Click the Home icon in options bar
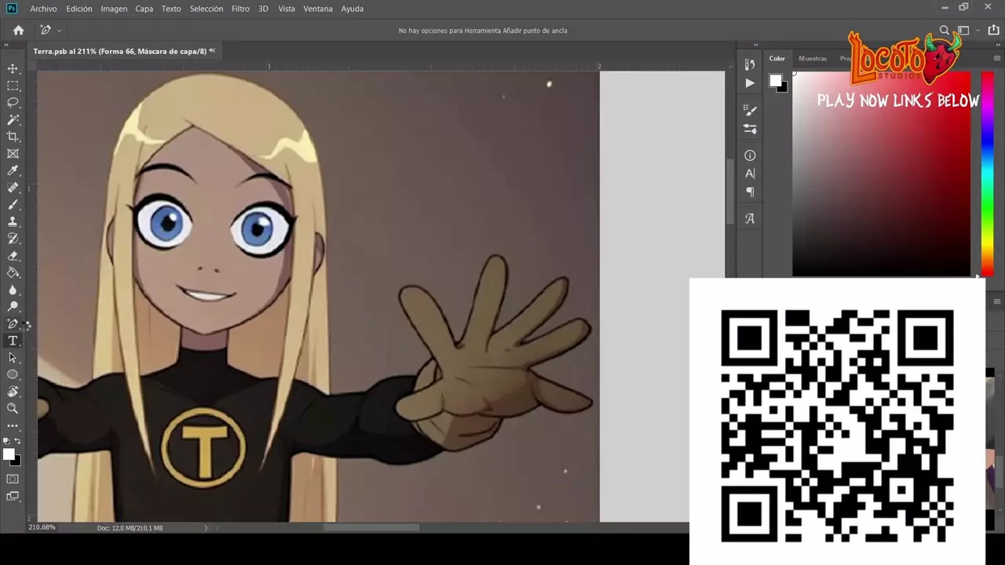The image size is (1005, 565). coord(18,31)
